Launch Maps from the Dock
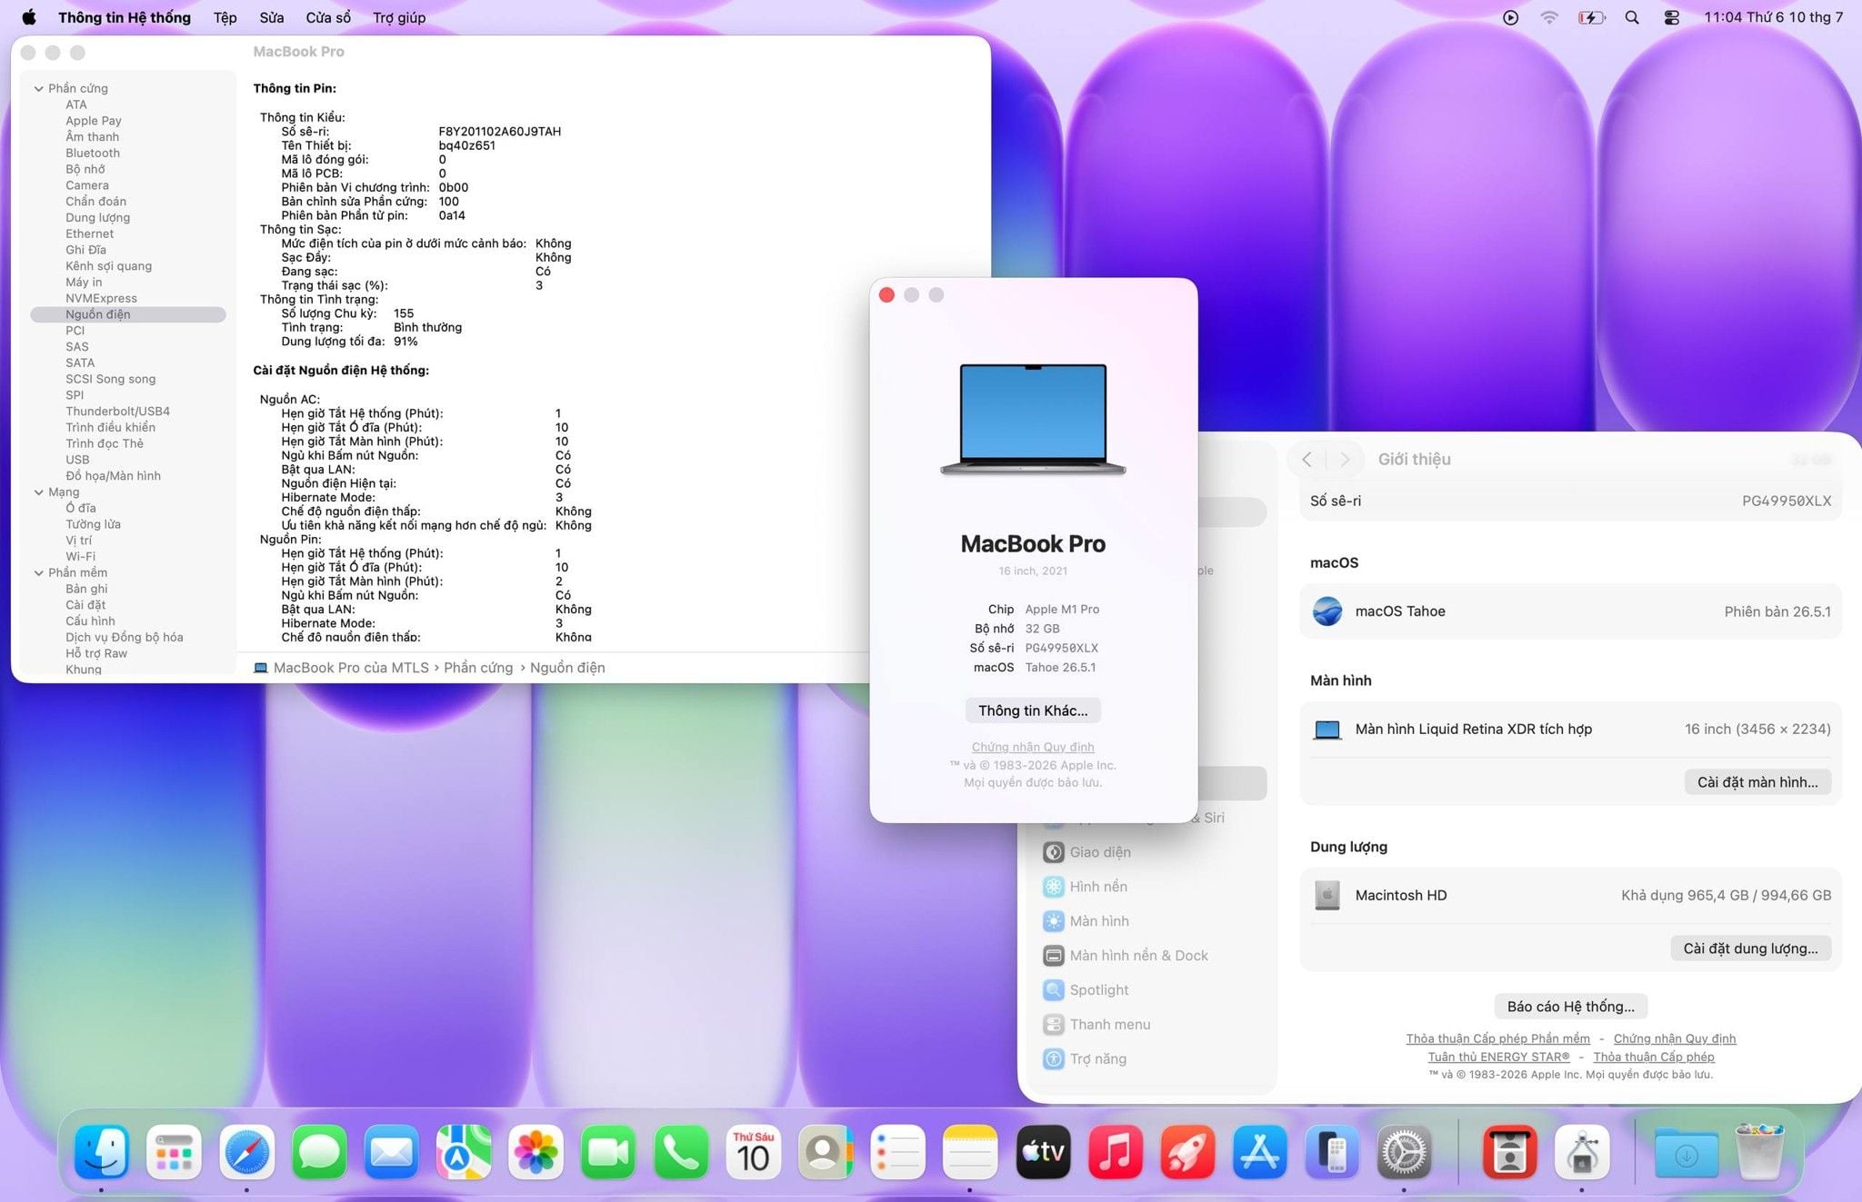The image size is (1862, 1202). tap(464, 1152)
